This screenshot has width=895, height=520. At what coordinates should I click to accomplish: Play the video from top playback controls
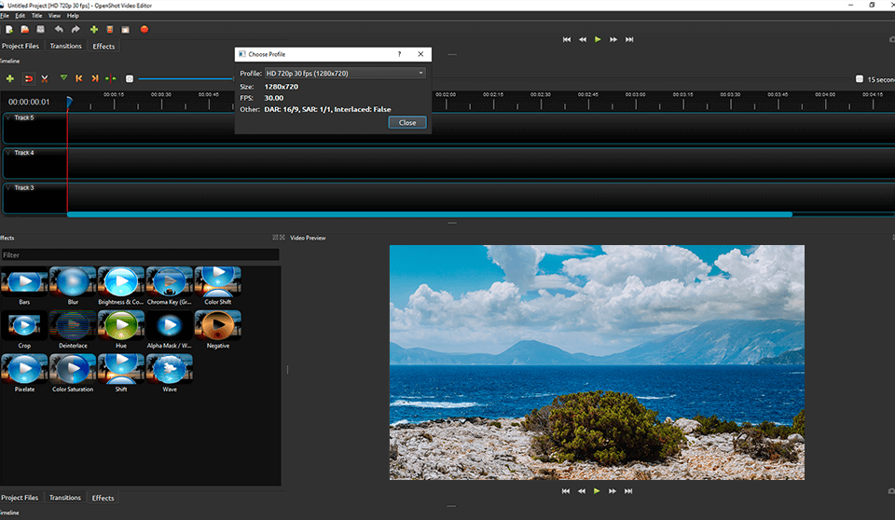(x=598, y=39)
